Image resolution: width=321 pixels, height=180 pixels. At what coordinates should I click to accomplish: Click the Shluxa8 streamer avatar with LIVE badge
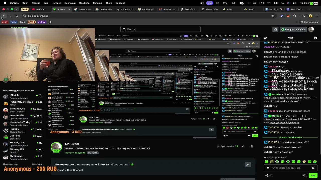[56, 147]
